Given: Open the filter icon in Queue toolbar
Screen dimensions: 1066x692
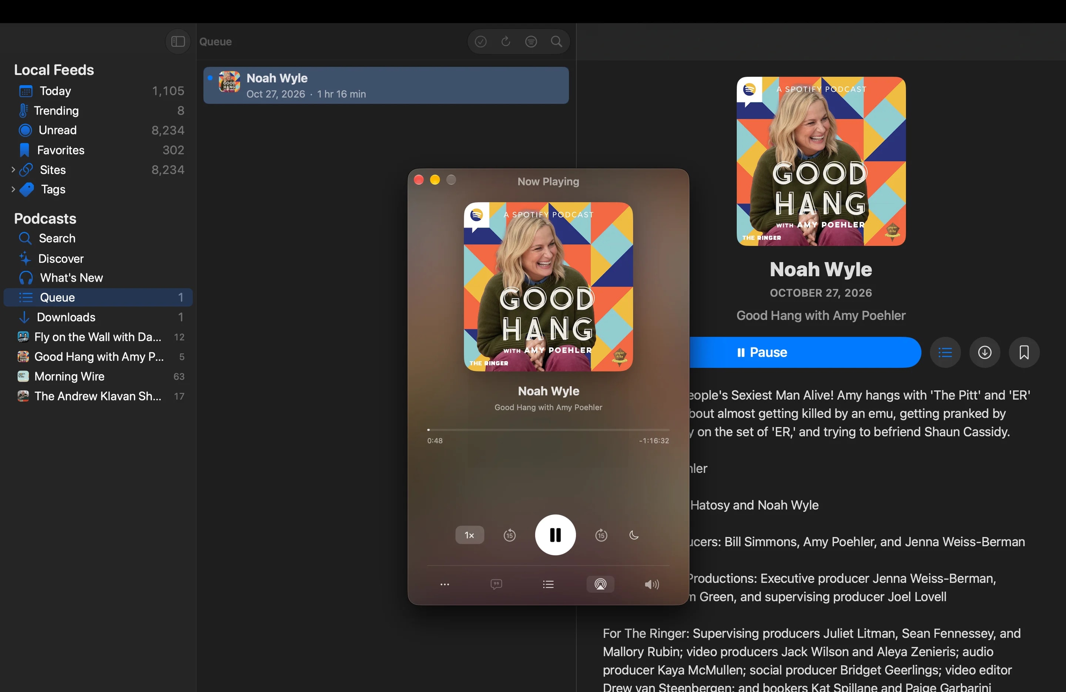Looking at the screenshot, I should point(531,42).
